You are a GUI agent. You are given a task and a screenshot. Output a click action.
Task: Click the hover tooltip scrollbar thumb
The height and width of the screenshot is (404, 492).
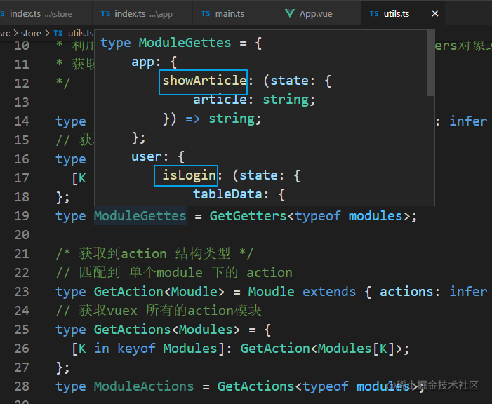click(431, 62)
